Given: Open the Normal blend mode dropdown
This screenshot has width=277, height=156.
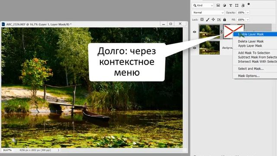Looking at the screenshot, I should tap(208, 13).
